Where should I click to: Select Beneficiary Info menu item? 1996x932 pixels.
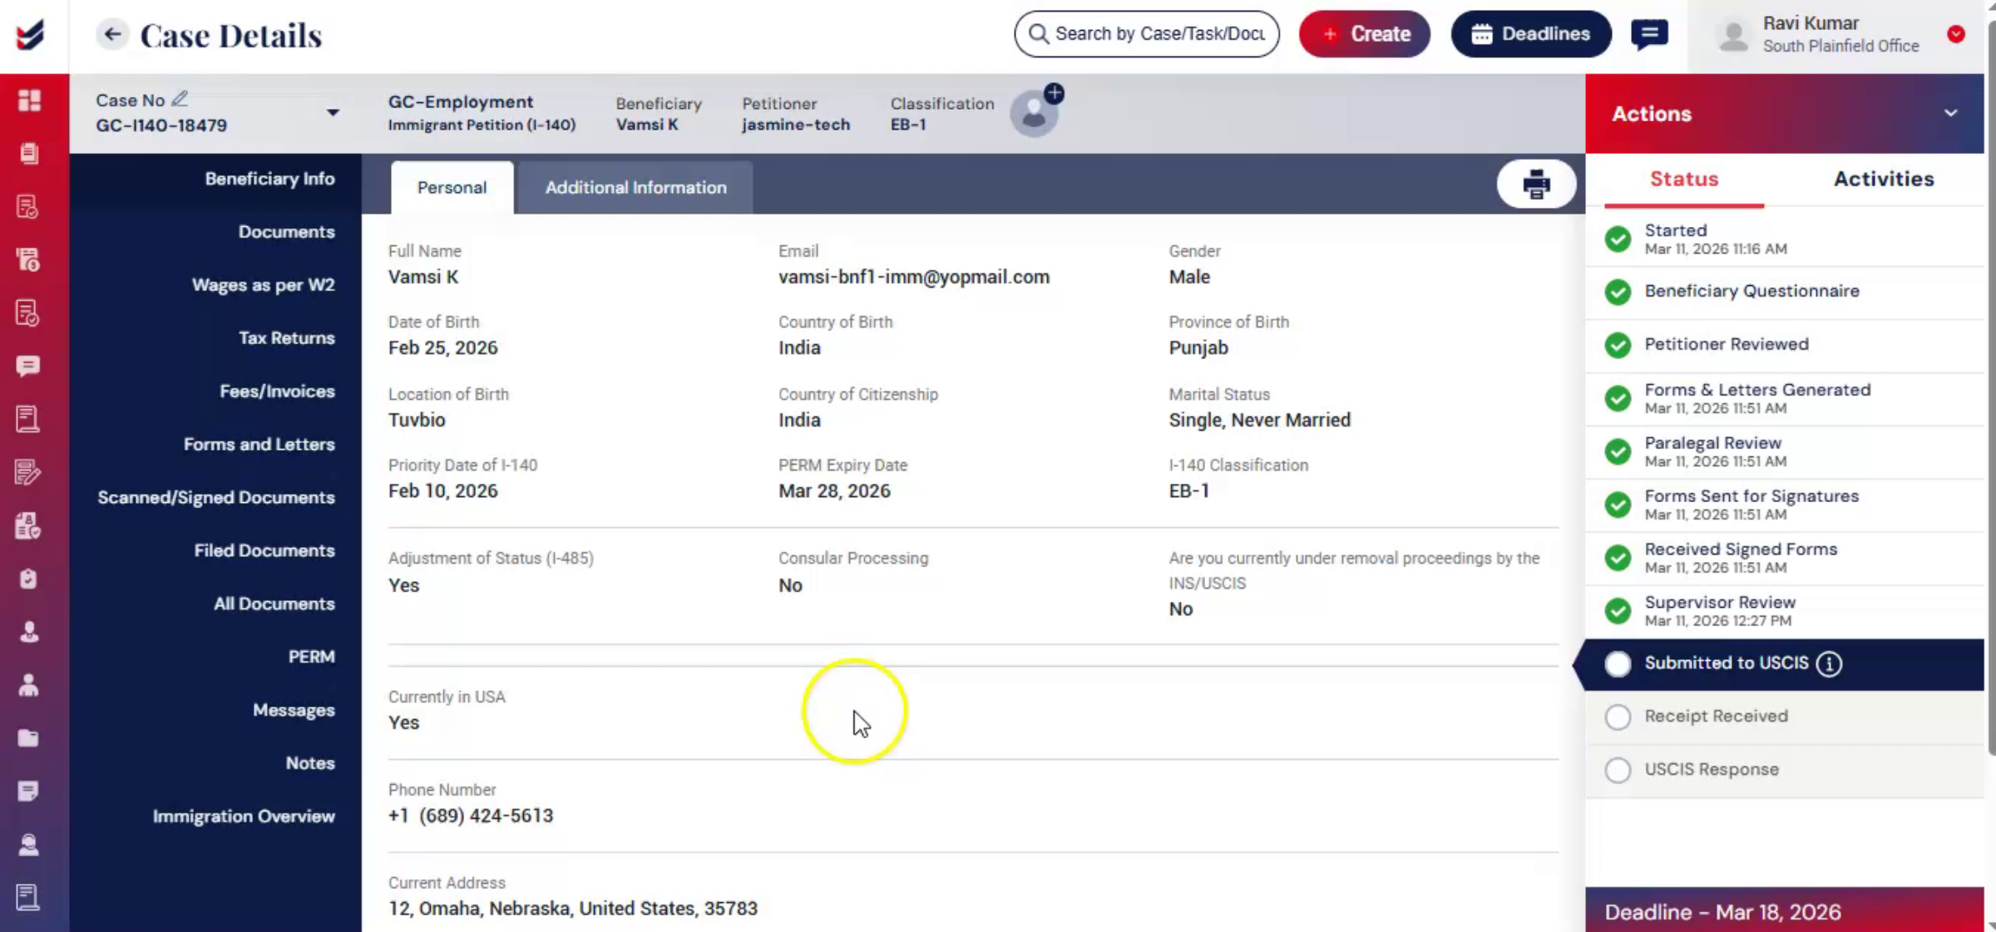click(x=269, y=179)
